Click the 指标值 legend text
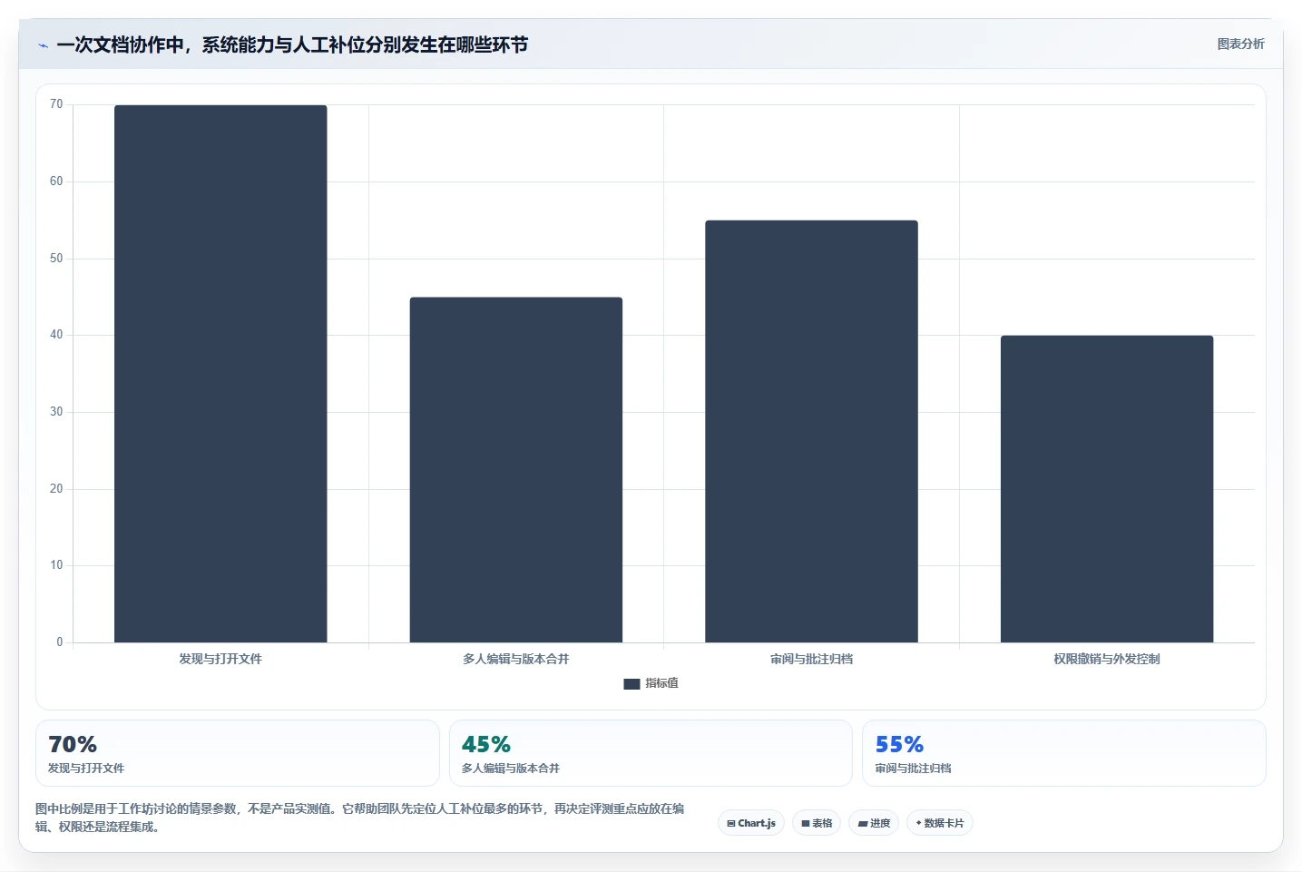 click(661, 683)
